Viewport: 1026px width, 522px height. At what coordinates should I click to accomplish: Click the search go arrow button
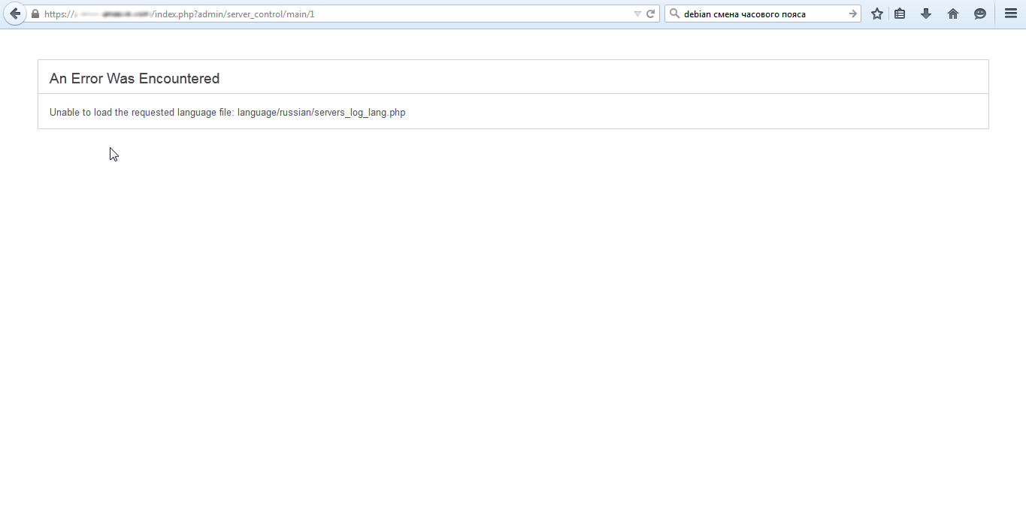[853, 14]
